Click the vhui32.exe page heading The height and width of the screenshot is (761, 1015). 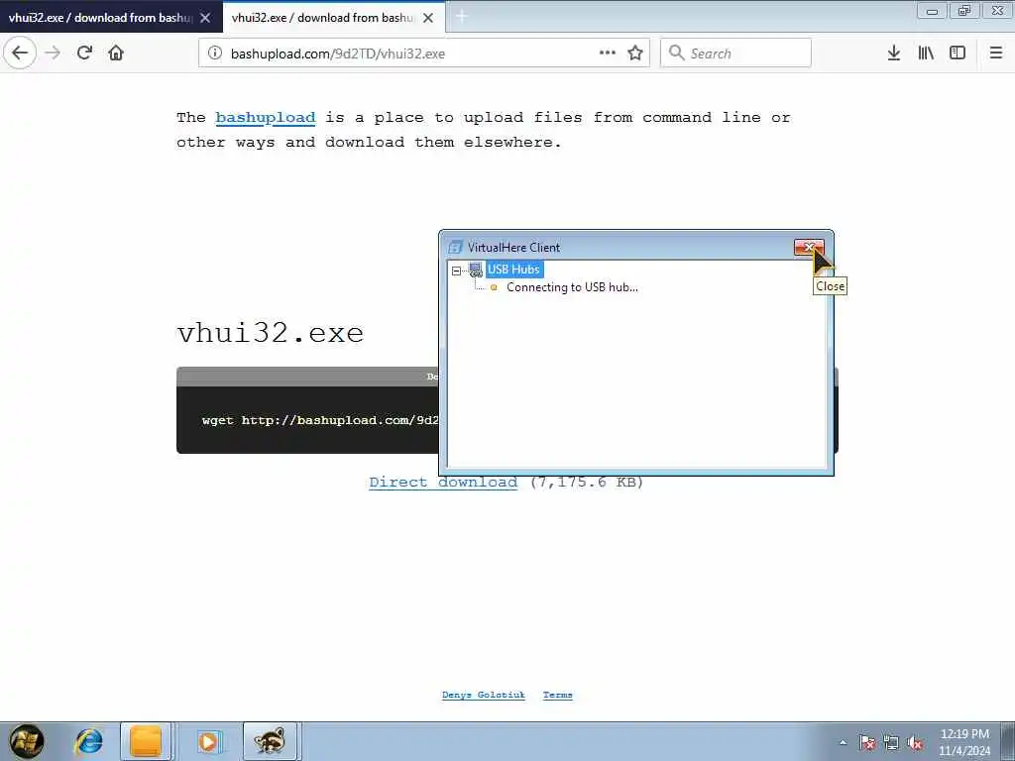click(x=271, y=333)
